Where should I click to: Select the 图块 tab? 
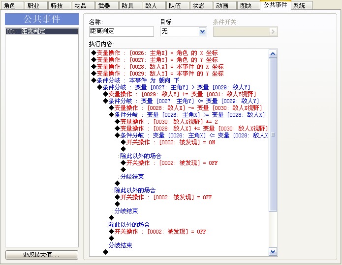[x=249, y=5]
